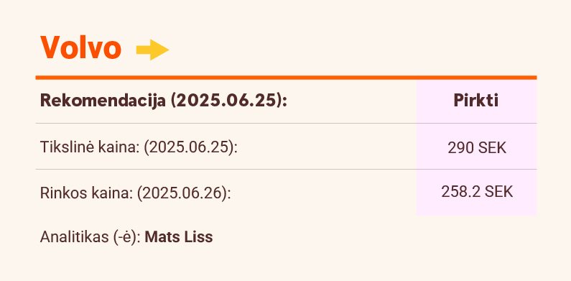The image size is (571, 281).
Task: Click the orange divider line under Volvo
Action: coord(286,78)
